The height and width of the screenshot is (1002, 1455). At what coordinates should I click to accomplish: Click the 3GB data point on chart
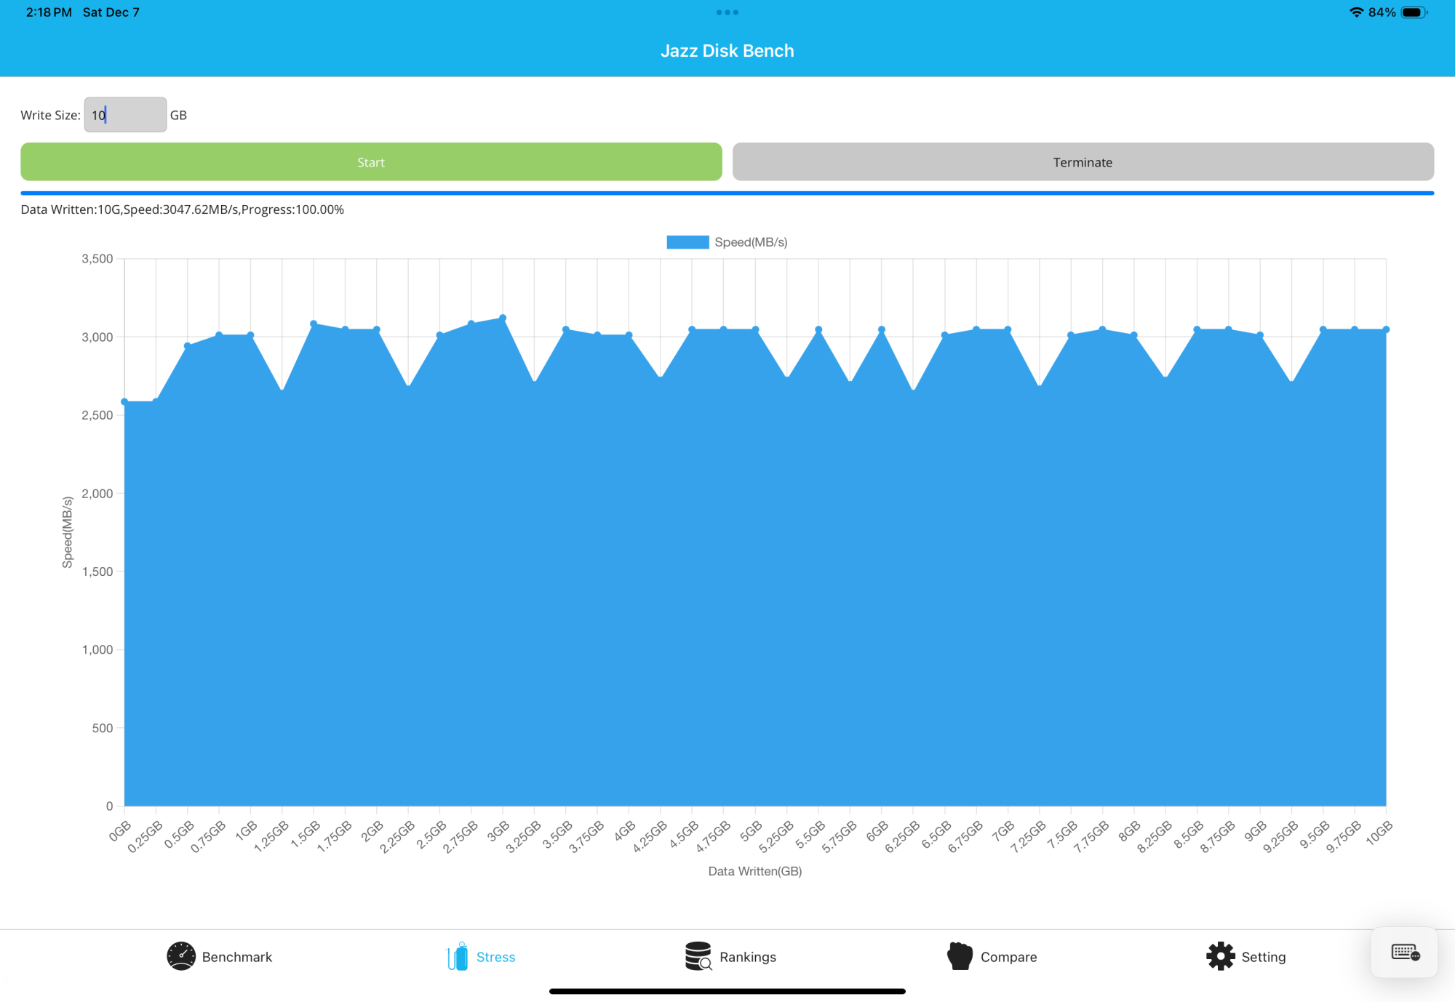click(x=503, y=318)
